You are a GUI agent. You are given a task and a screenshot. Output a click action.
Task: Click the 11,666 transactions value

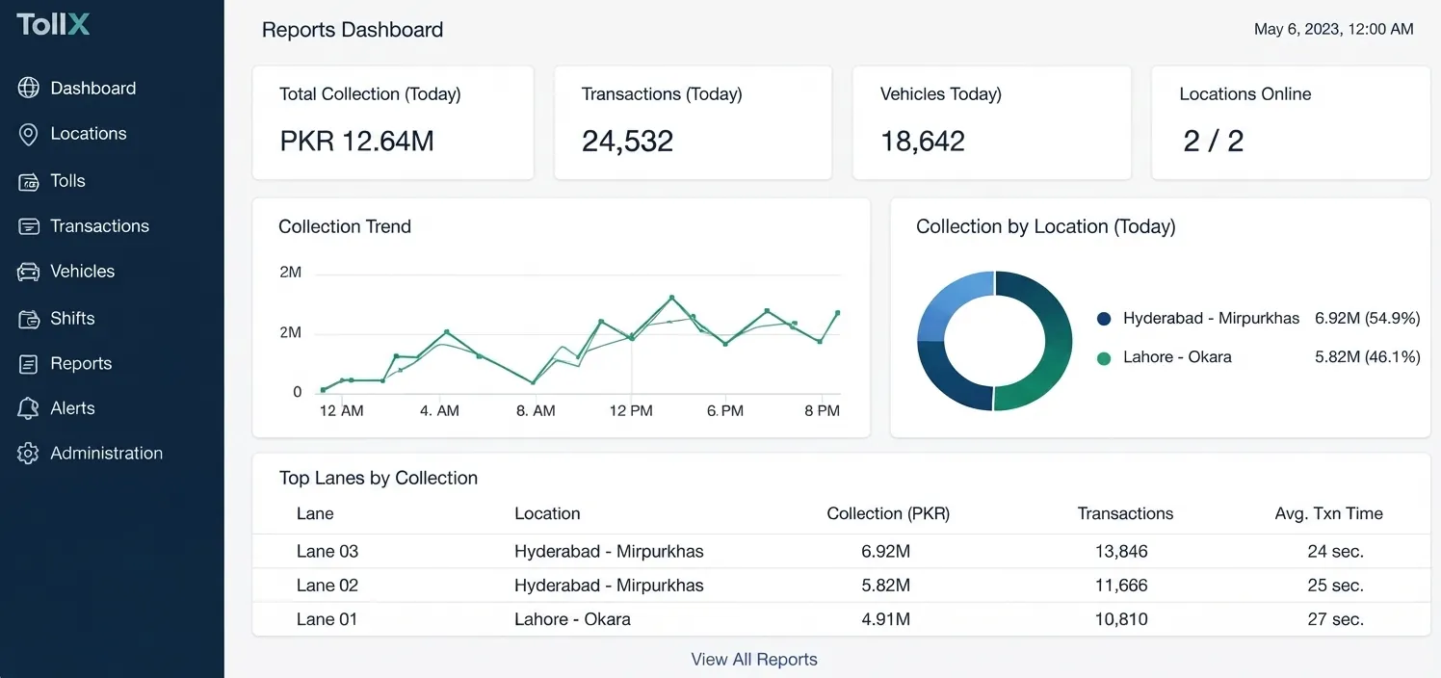tap(1121, 586)
